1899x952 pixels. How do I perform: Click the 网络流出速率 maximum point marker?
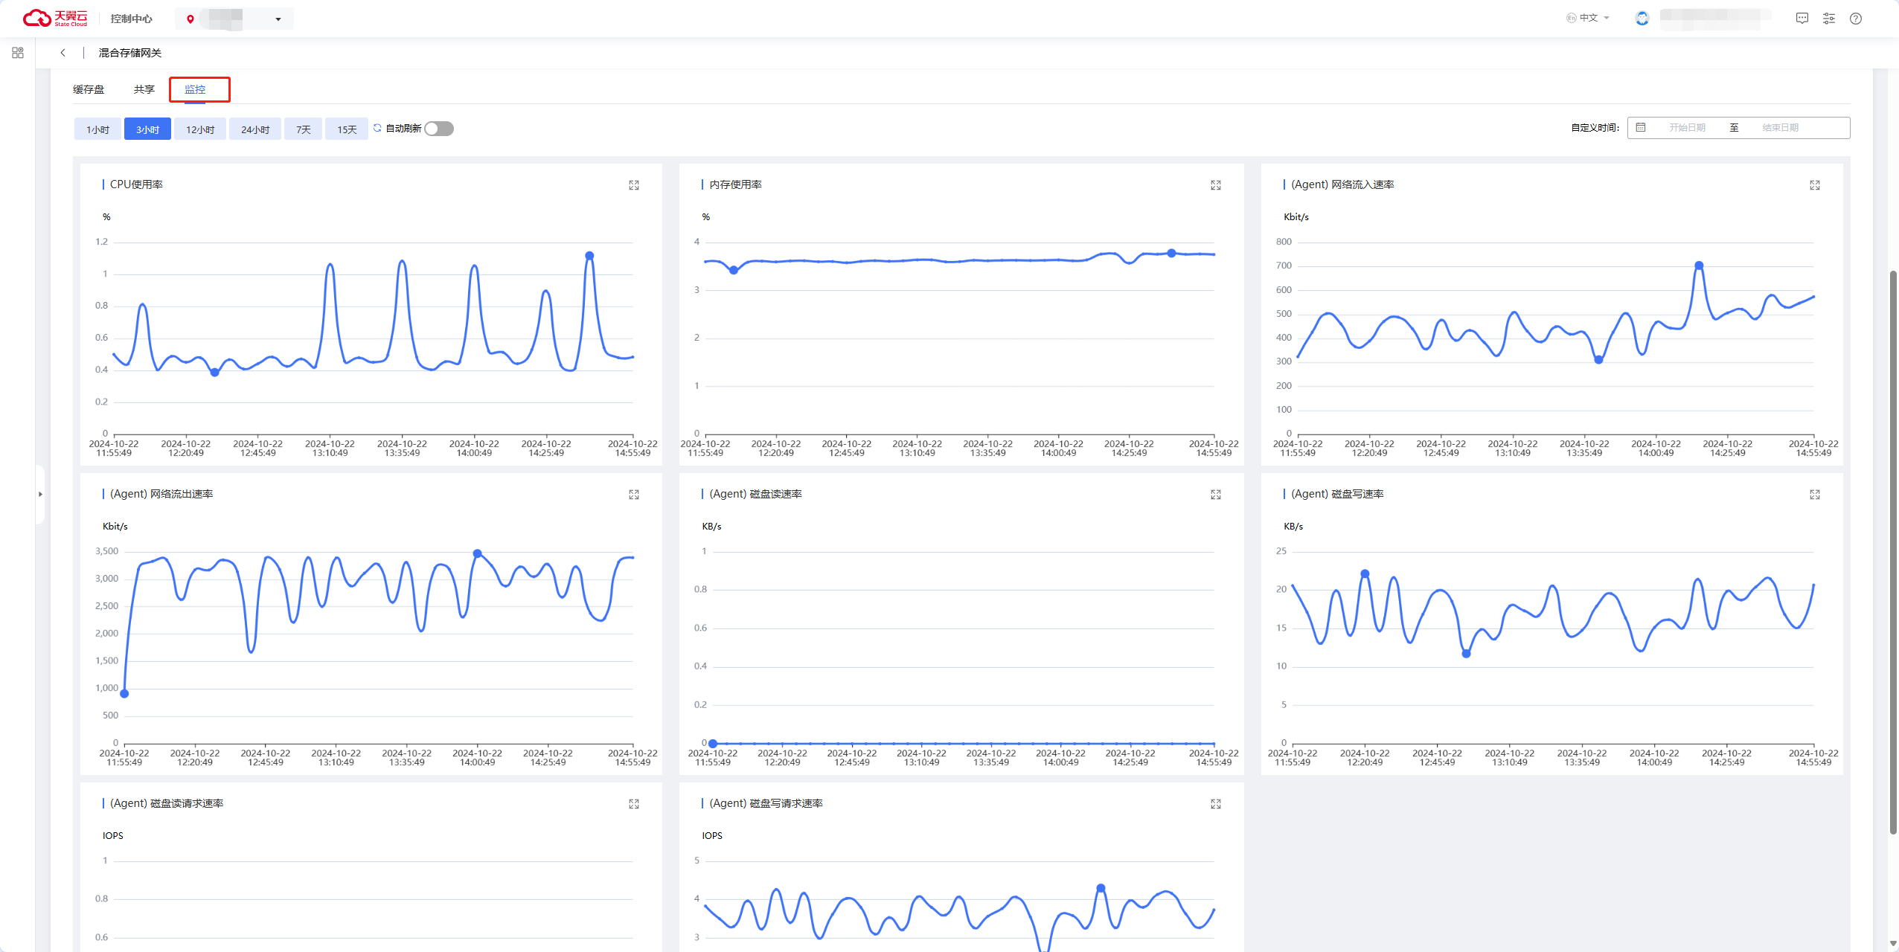(x=477, y=554)
